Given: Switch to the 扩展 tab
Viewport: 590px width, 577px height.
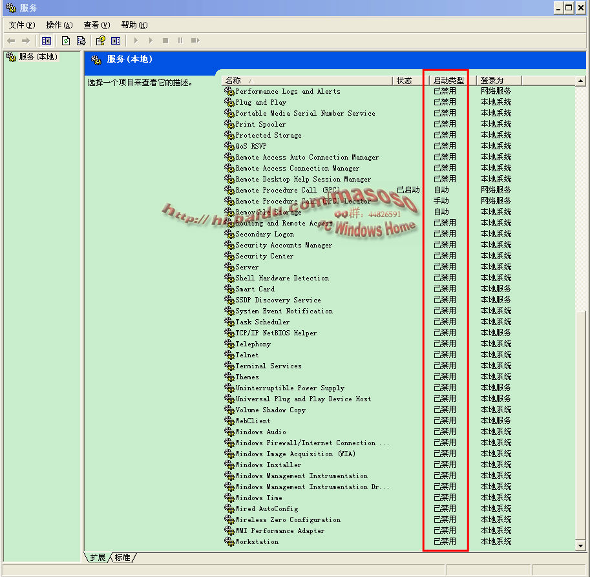Looking at the screenshot, I should pos(98,557).
